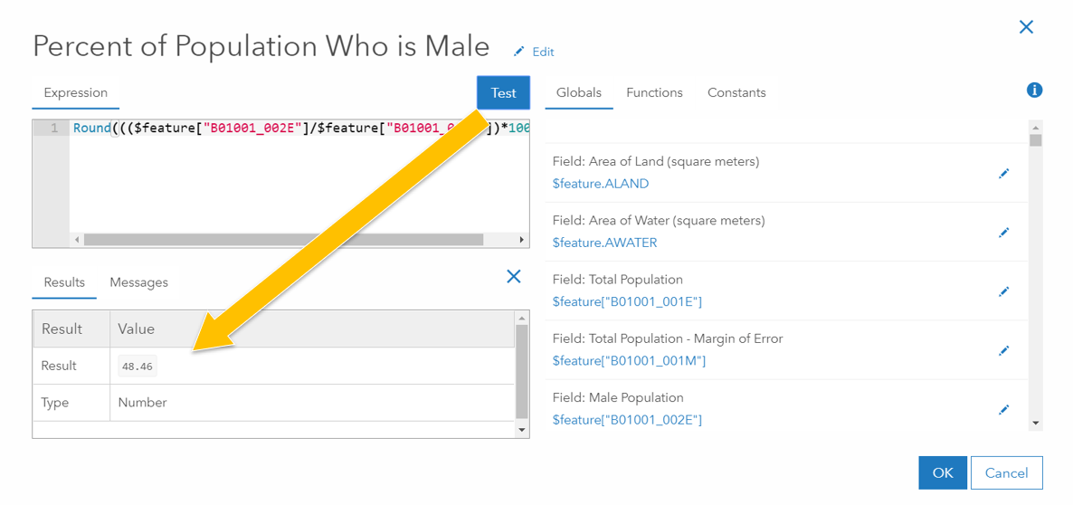Switch to the Functions tab
This screenshot has width=1073, height=505.
[654, 93]
